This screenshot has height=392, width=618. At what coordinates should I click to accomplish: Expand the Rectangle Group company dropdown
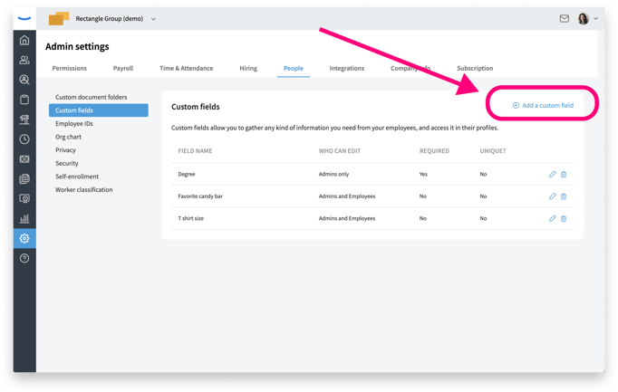point(153,19)
